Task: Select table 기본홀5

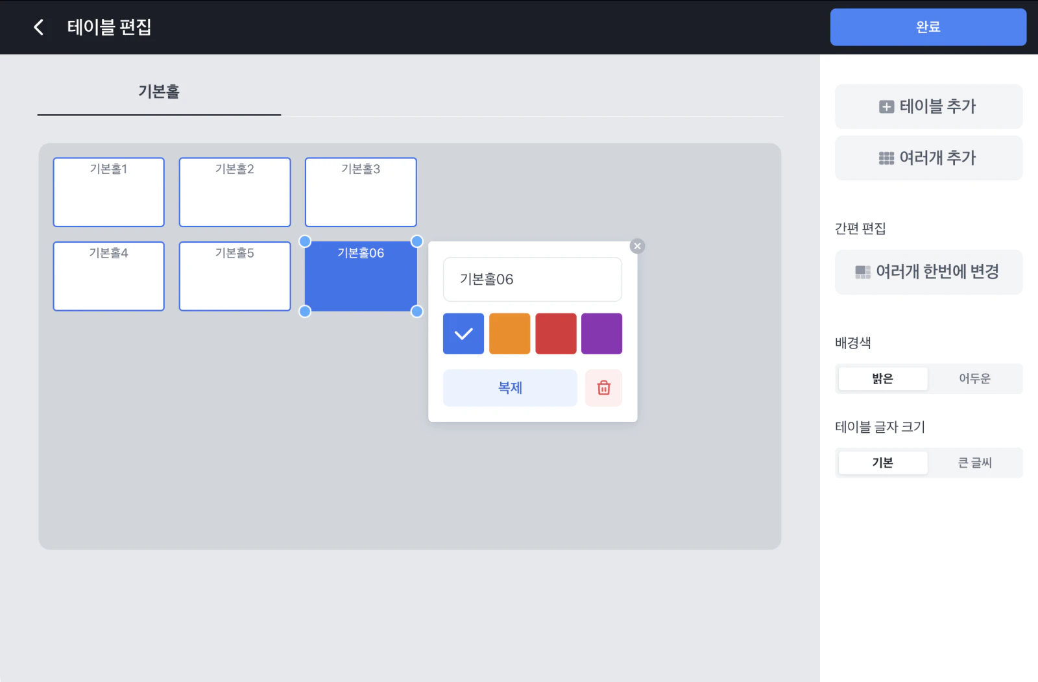Action: [235, 276]
